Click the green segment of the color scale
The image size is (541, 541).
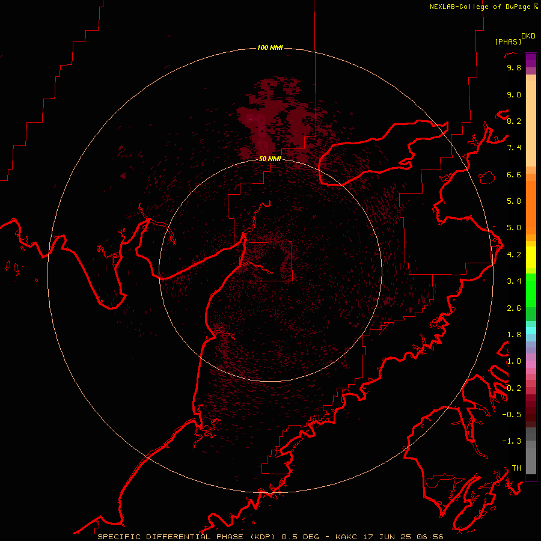point(531,290)
